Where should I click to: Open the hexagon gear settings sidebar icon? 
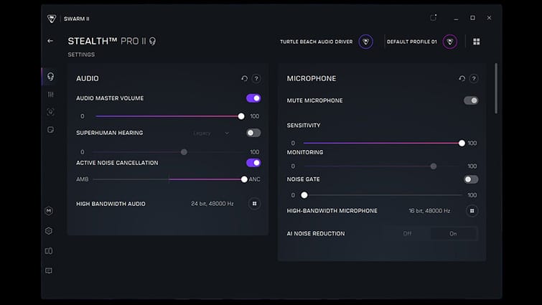point(49,231)
